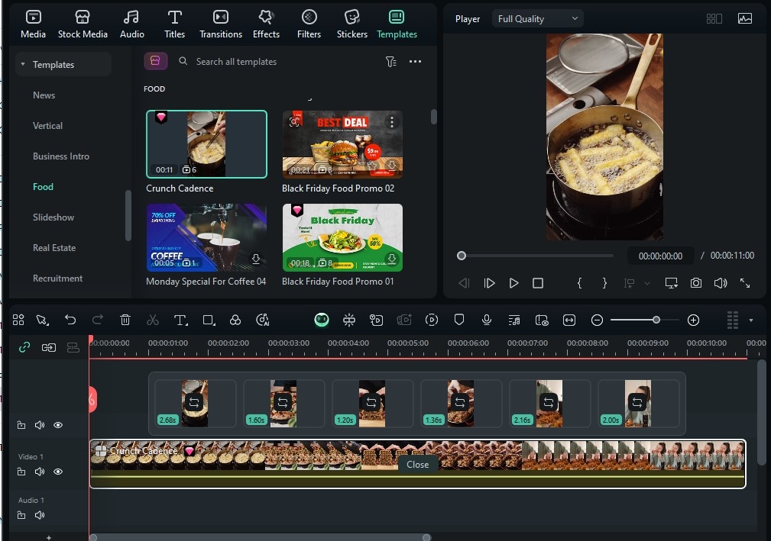Screen dimensions: 771x541
Task: Select the Crop tool
Action: 209,320
